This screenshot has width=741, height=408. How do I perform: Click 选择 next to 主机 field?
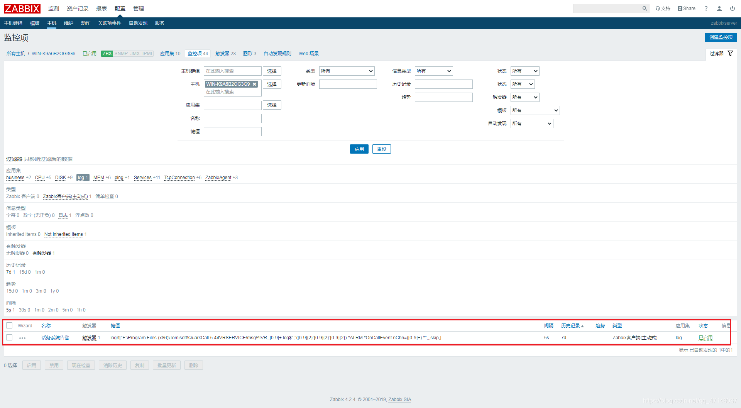pos(272,84)
